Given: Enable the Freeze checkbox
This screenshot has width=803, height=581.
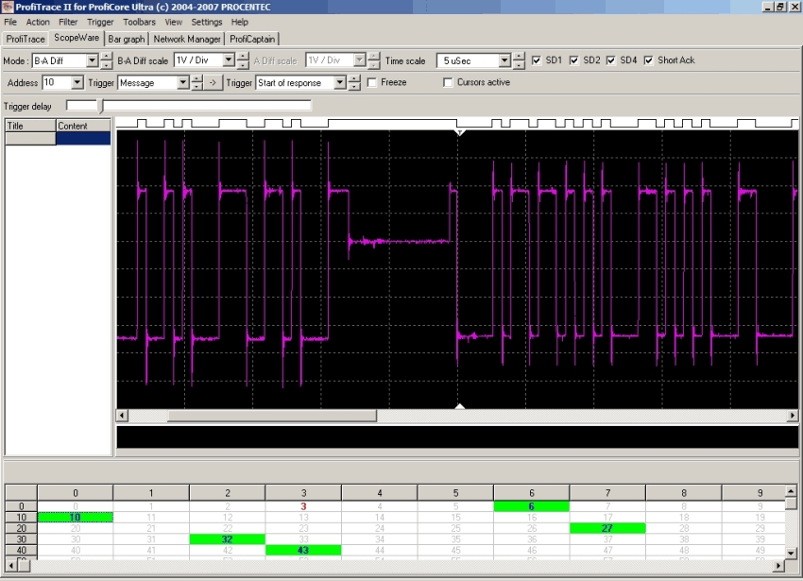Looking at the screenshot, I should pyautogui.click(x=372, y=83).
